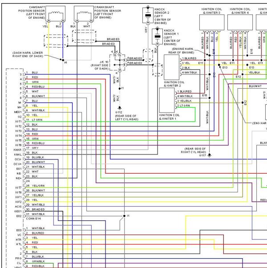Image resolution: width=267 pixels, height=268 pixels.
Task: Click pin label '20 BLU/WHT'
Action: 36,162
